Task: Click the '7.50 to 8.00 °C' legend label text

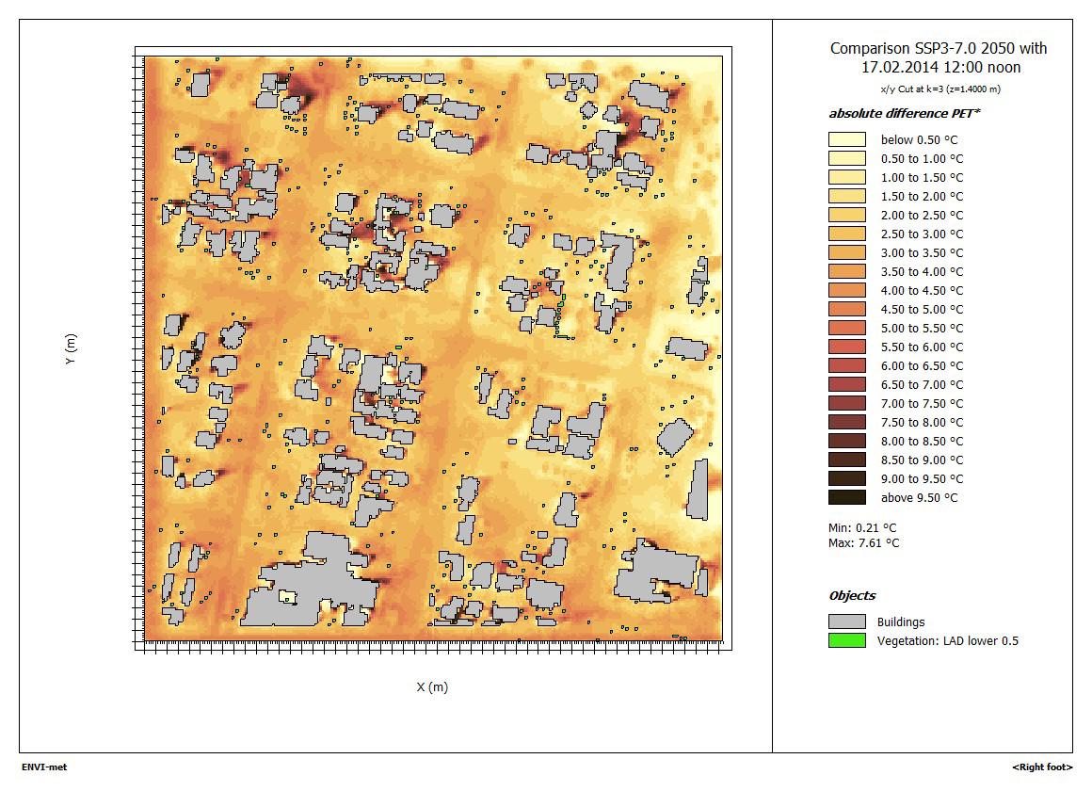Action: pos(922,422)
